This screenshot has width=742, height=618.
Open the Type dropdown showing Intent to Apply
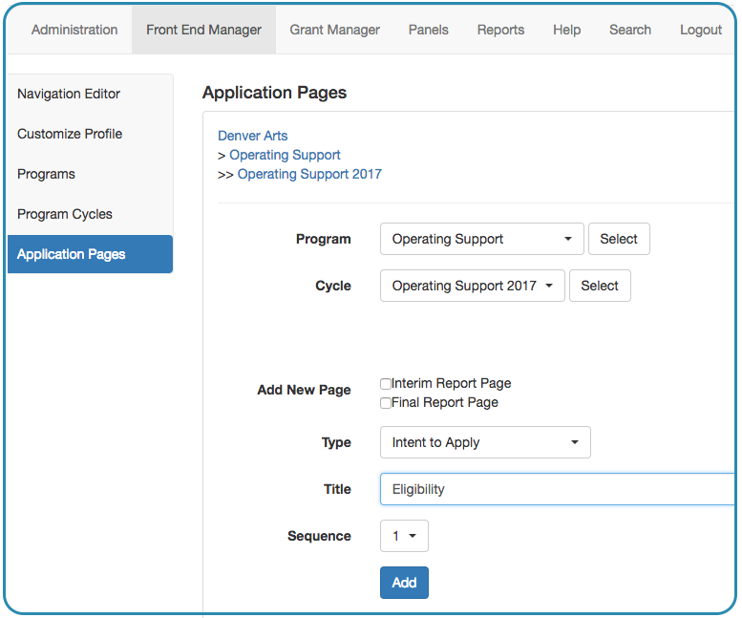(485, 442)
